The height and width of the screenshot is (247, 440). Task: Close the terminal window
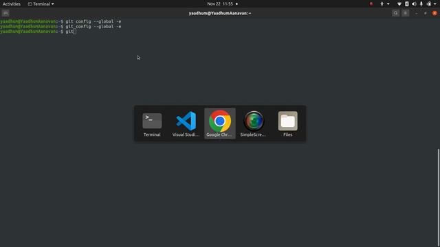point(434,13)
